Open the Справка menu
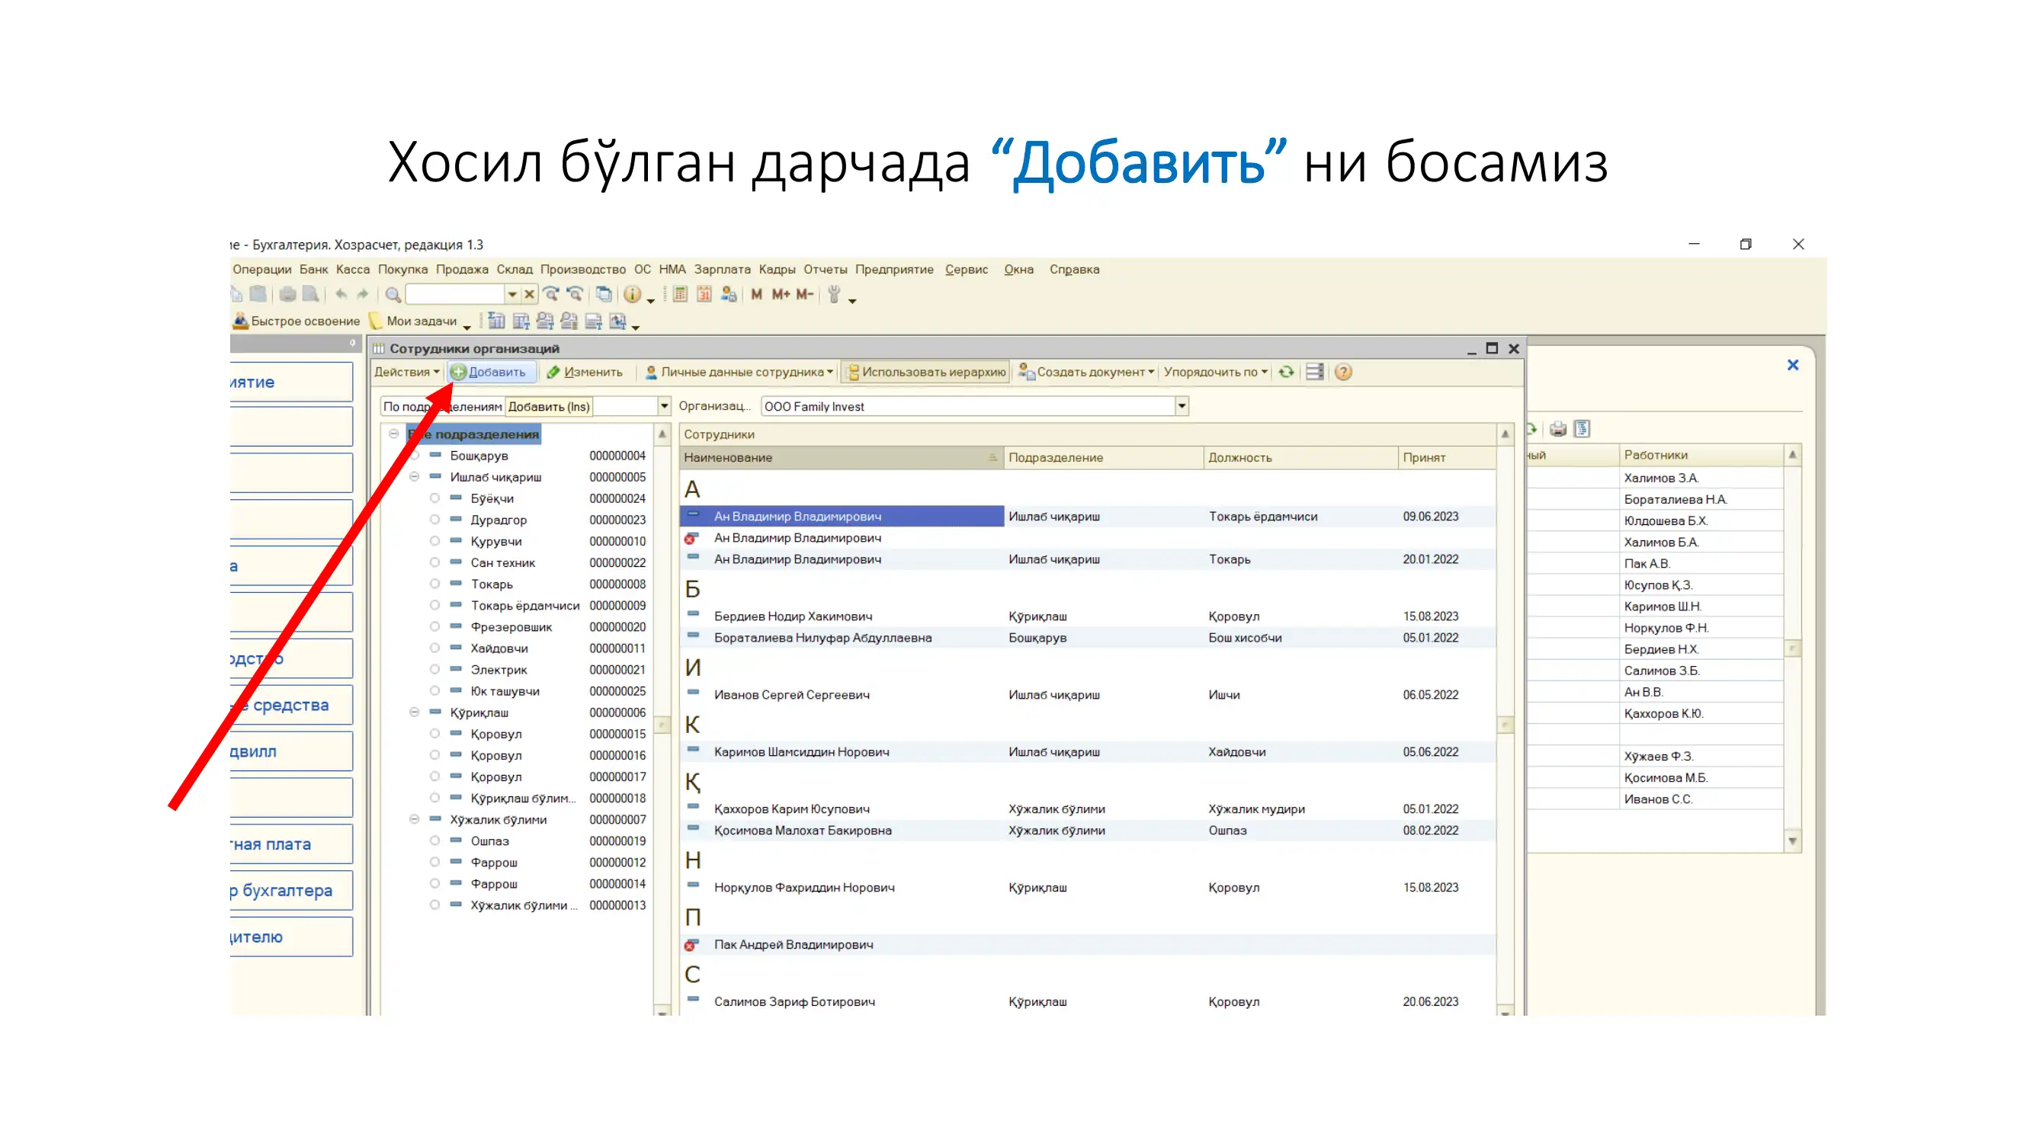Viewport: 2033px width, 1143px height. [x=1074, y=270]
